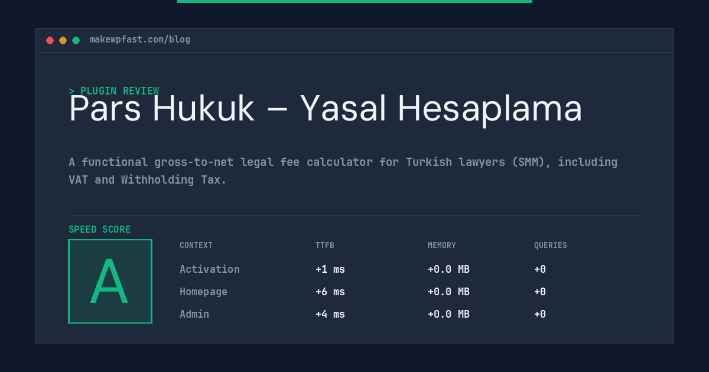Click the gross-to-net calculator description text
Screen dimensions: 709x372
[343, 171]
